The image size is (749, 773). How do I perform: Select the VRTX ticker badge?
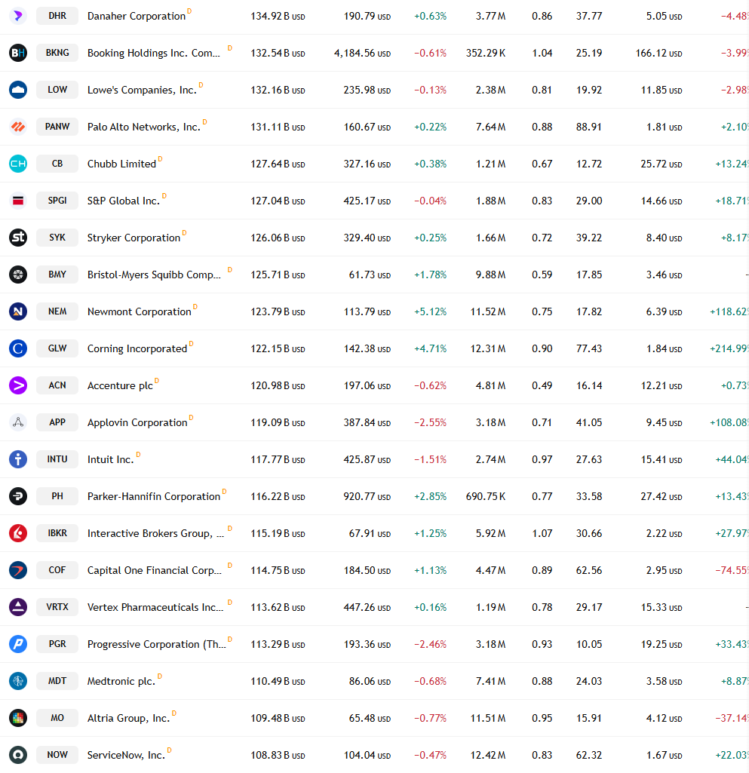57,607
